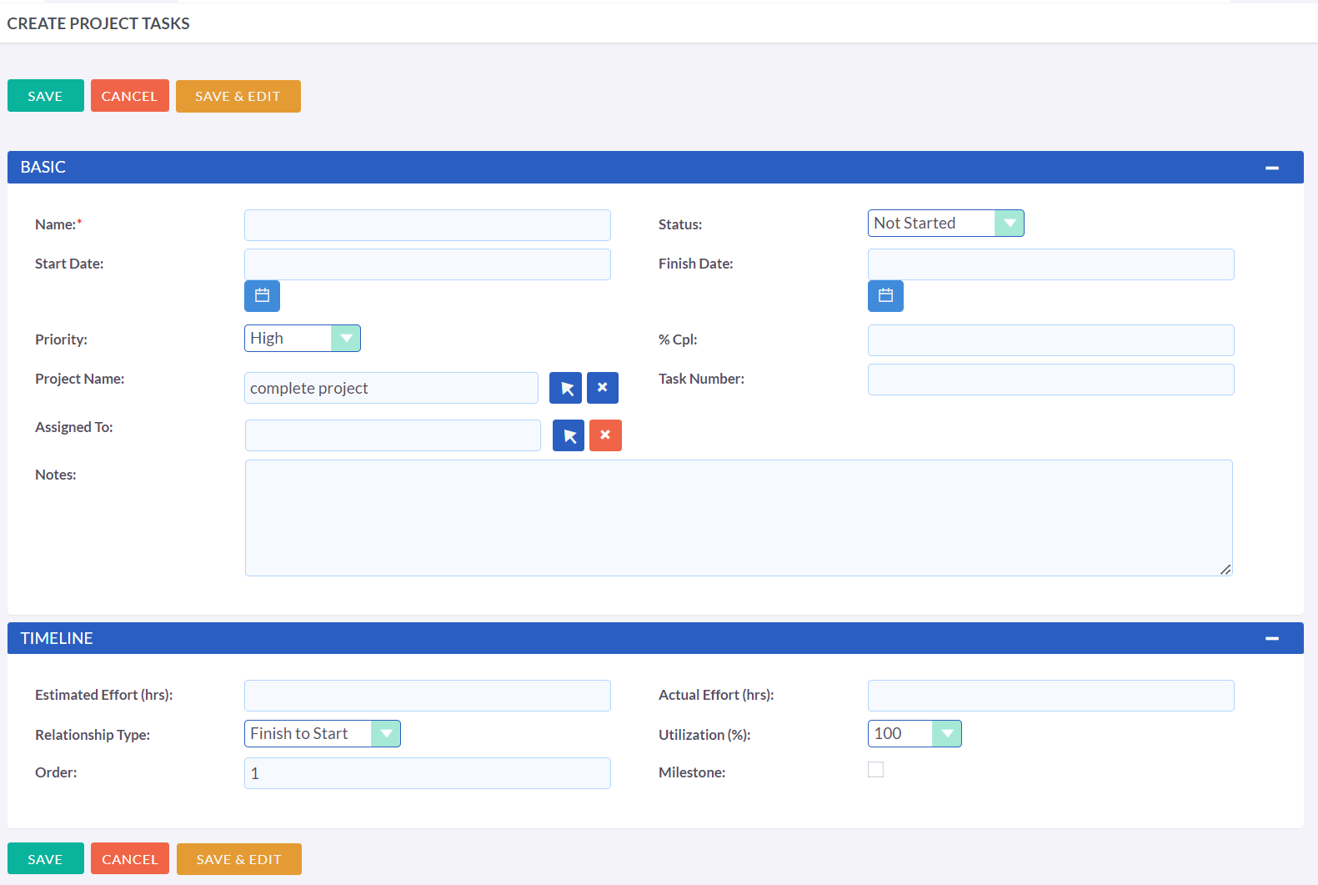Screen dimensions: 1318x885
Task: Open the Utilization (%) dropdown
Action: [x=914, y=734]
